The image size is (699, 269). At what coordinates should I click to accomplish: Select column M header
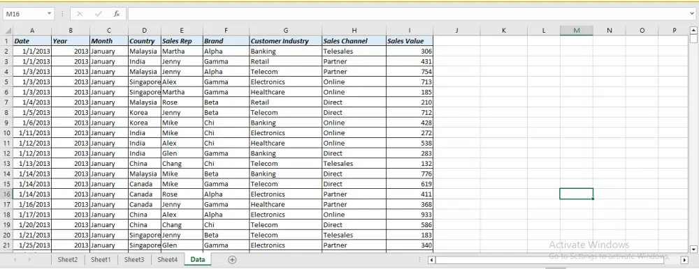click(577, 30)
